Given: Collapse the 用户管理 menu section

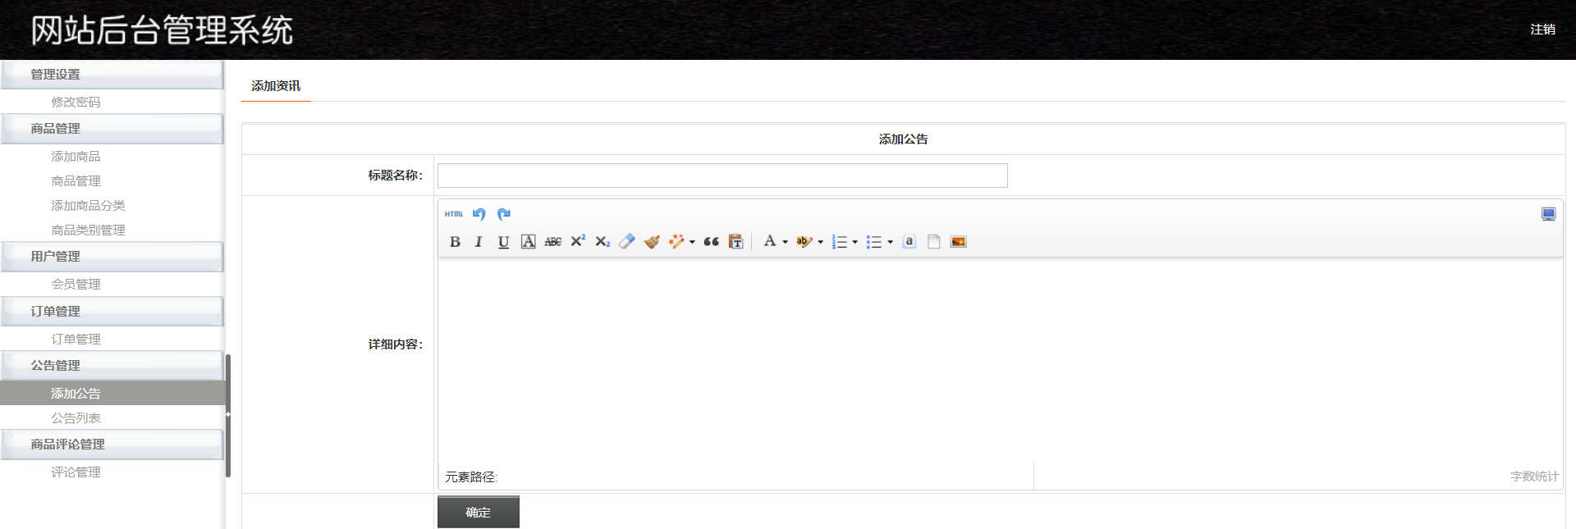Looking at the screenshot, I should coord(112,257).
